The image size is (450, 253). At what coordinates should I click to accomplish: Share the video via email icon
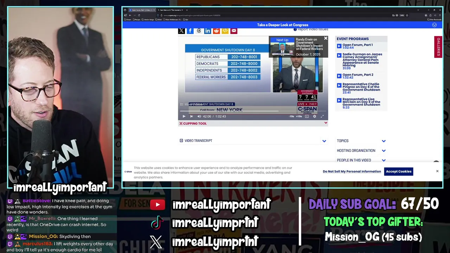(234, 31)
